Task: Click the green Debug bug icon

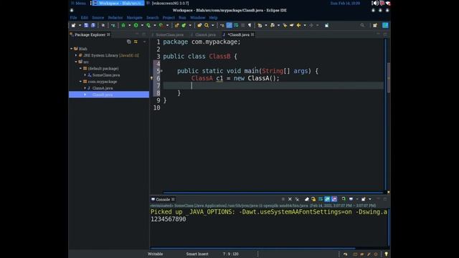Action: [x=123, y=26]
